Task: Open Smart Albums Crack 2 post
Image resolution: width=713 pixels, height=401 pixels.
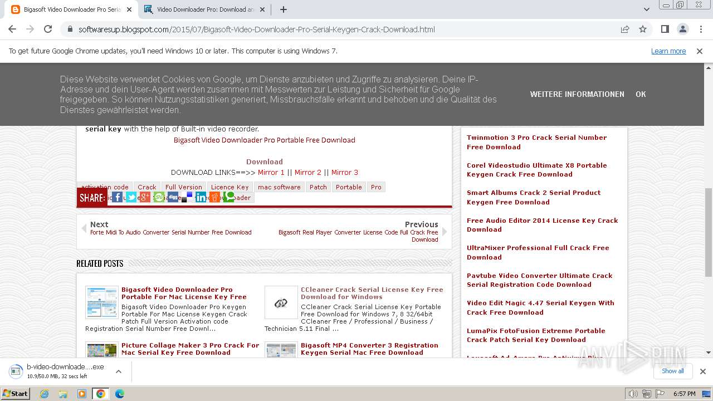Action: point(534,197)
